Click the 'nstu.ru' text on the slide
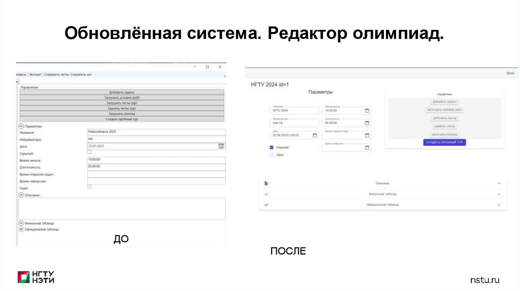This screenshot has height=291, width=520. point(485,280)
